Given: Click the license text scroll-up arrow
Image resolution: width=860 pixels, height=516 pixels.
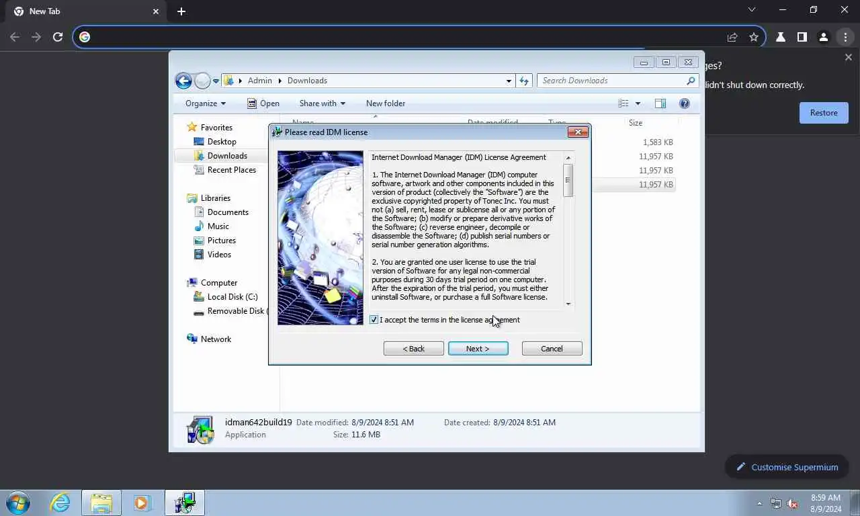Looking at the screenshot, I should (568, 158).
